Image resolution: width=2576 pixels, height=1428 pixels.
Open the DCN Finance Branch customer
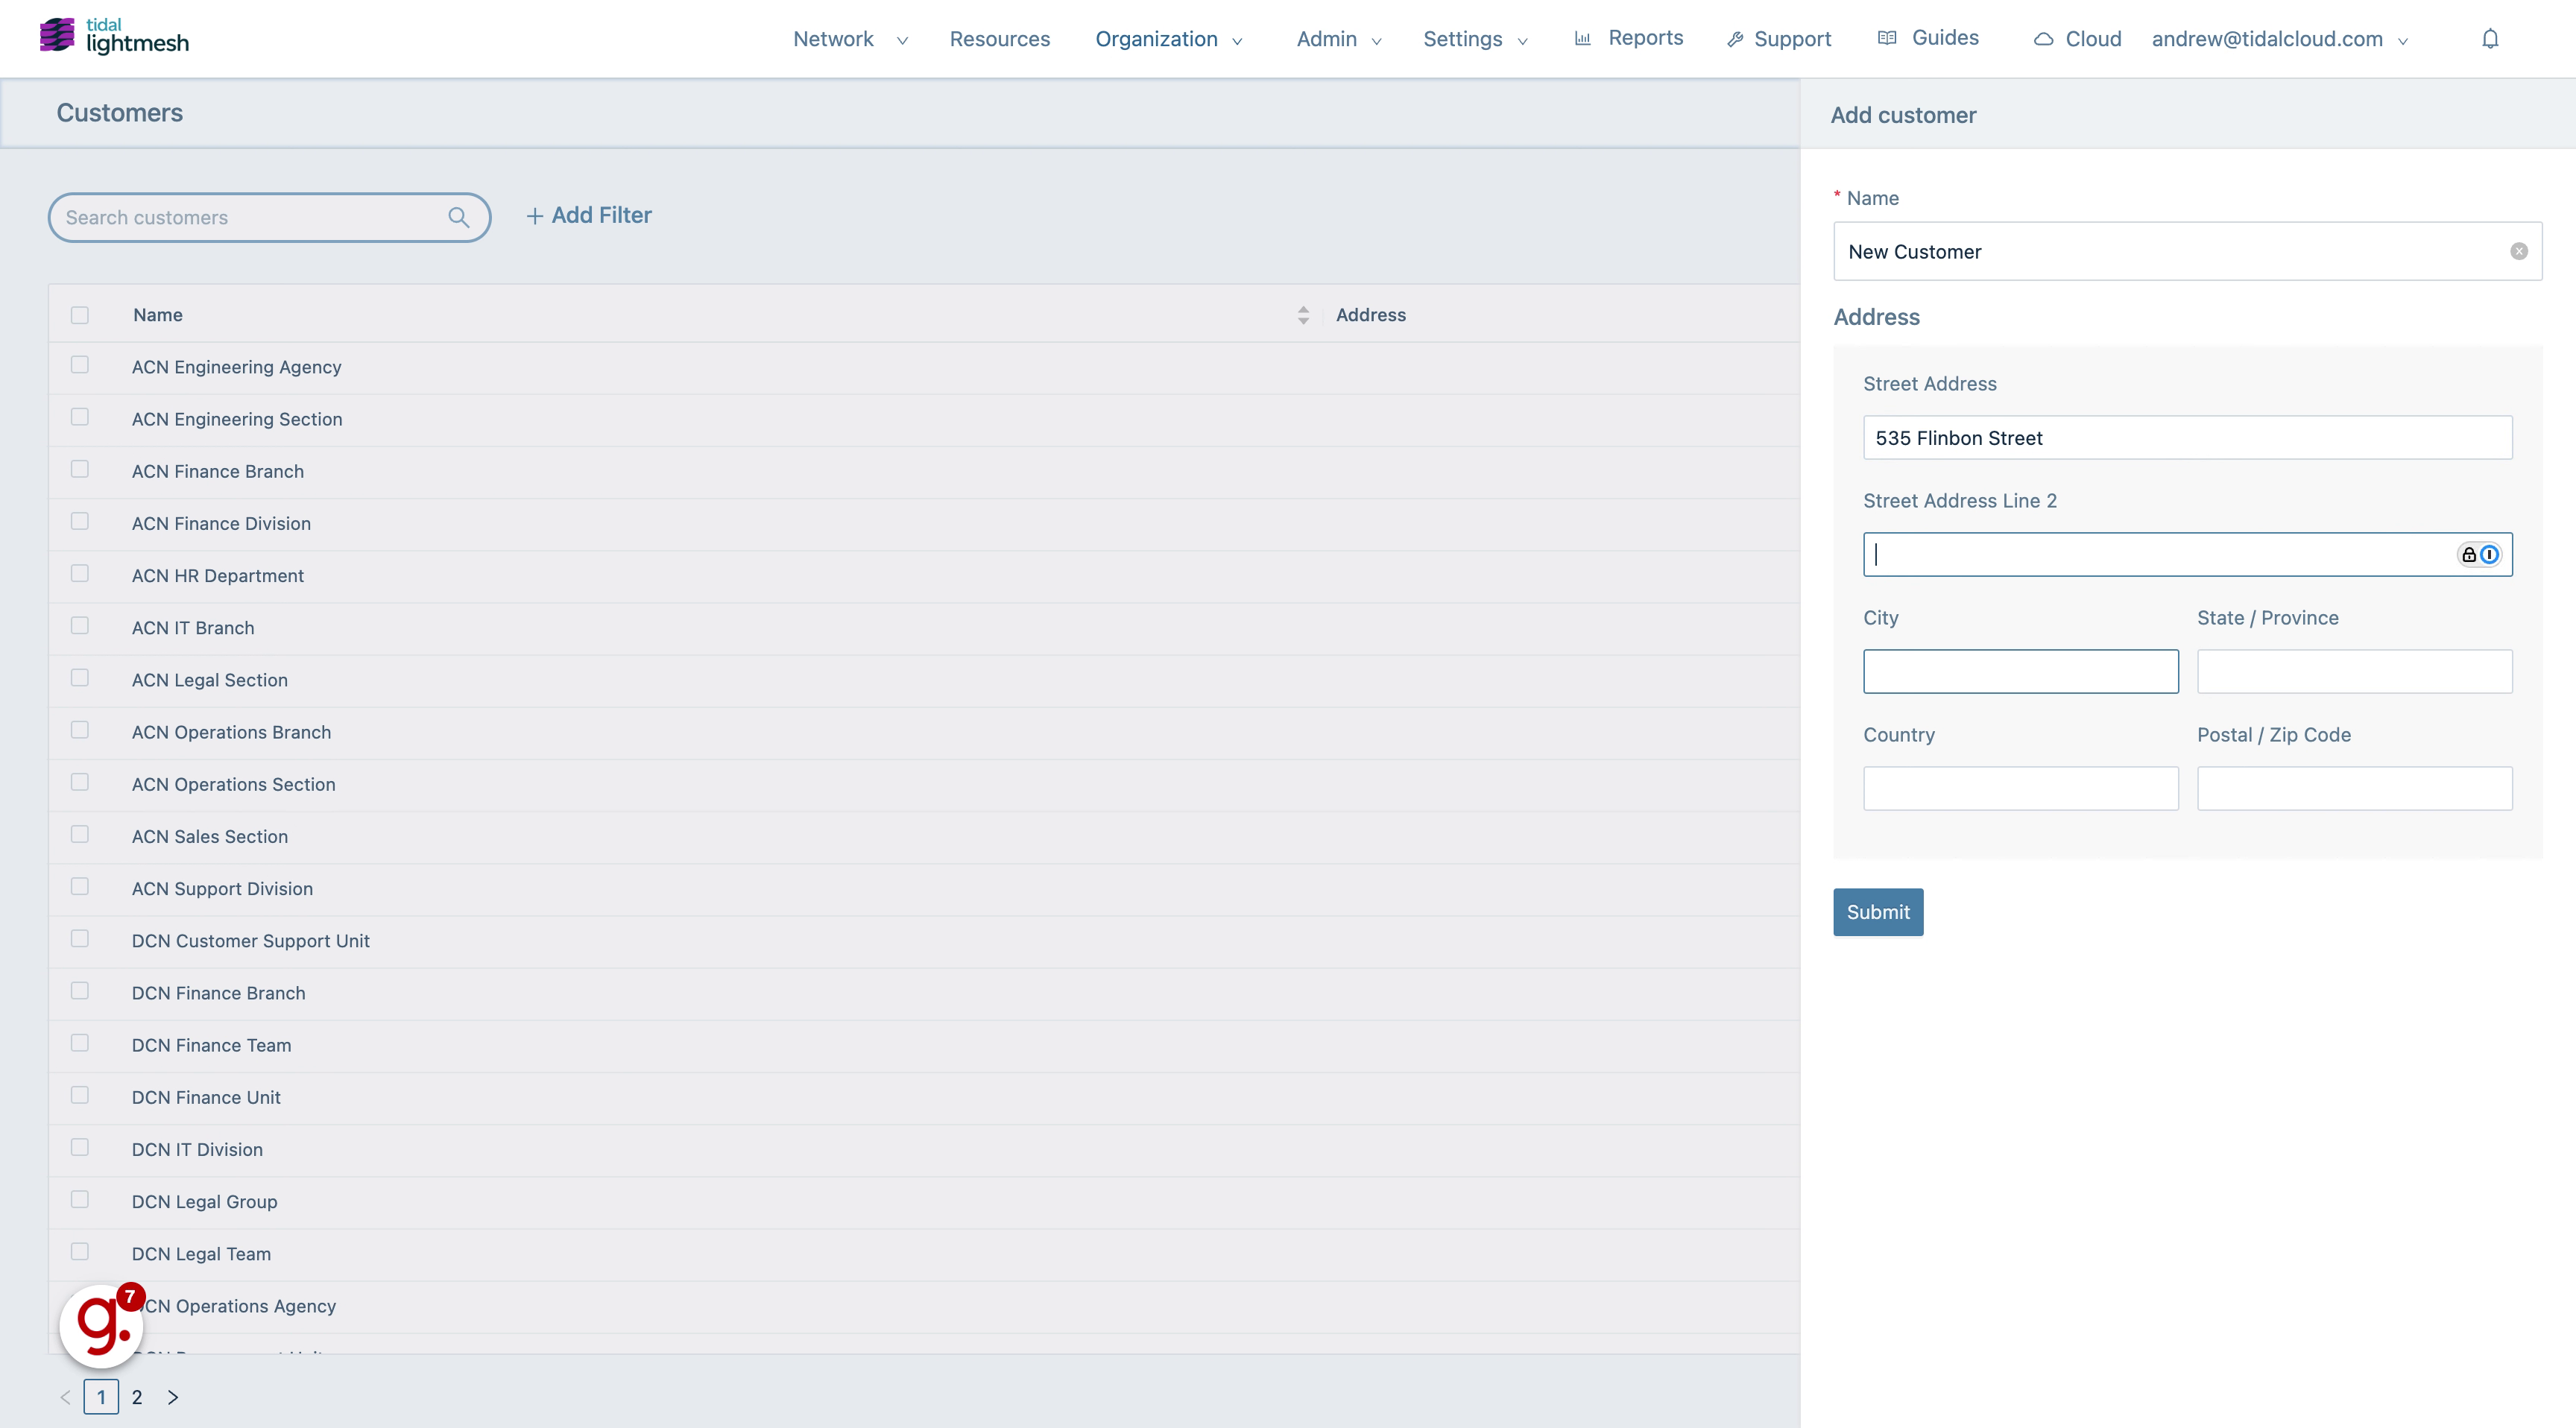[x=218, y=993]
